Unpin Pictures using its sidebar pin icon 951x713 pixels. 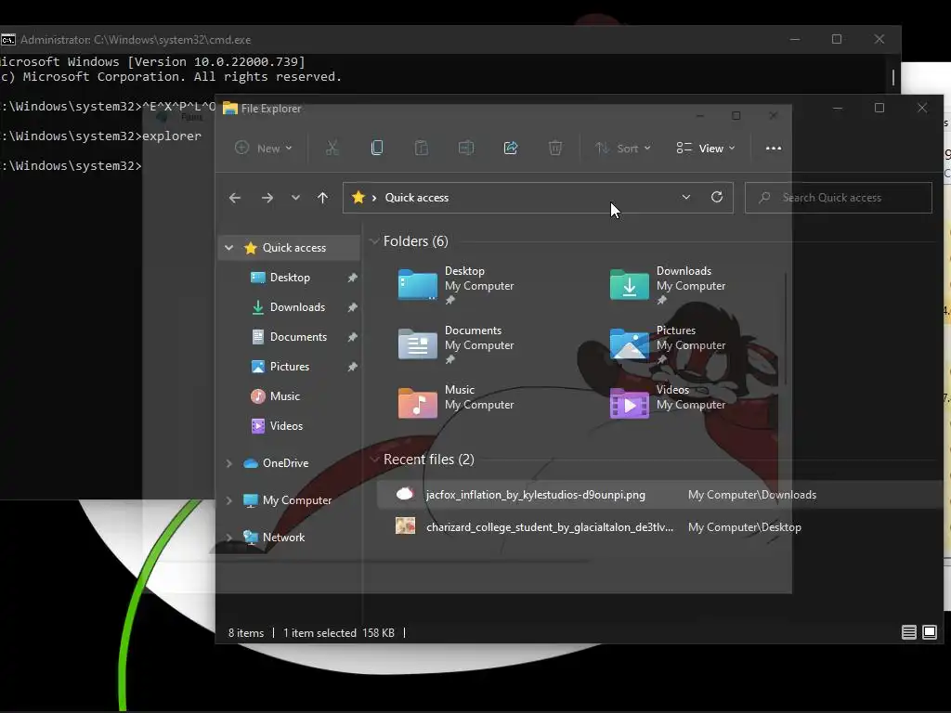pyautogui.click(x=352, y=367)
